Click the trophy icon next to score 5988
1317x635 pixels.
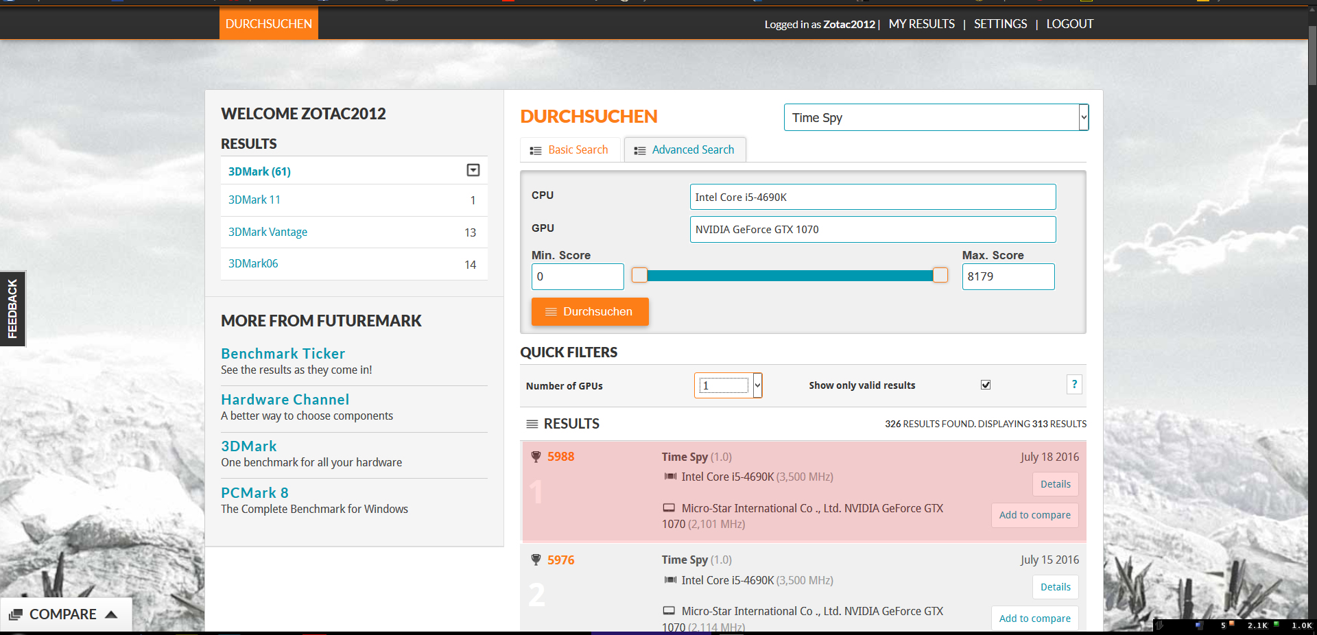click(536, 457)
